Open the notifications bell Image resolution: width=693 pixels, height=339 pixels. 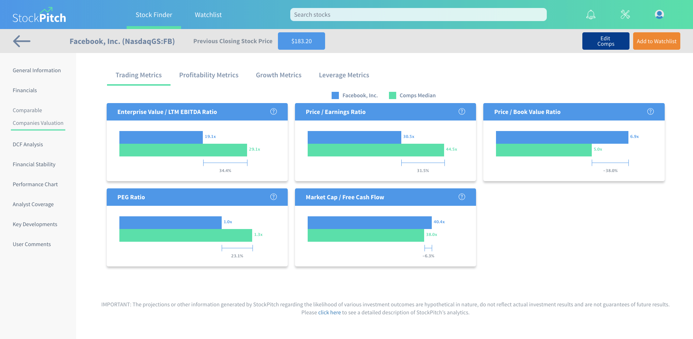point(591,15)
